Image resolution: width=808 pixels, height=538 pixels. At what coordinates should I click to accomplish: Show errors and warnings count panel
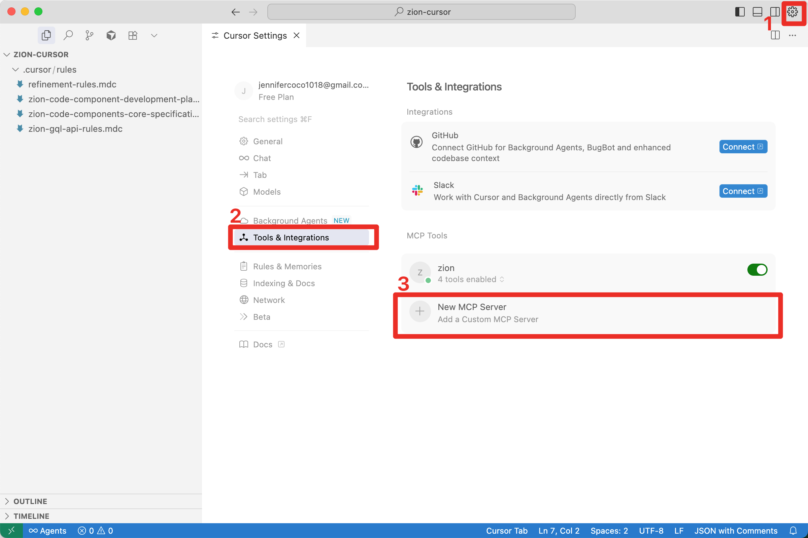(96, 531)
